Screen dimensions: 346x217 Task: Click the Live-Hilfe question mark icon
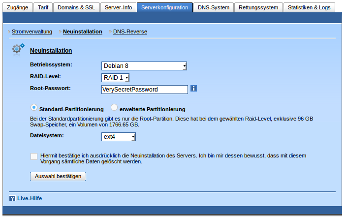pyautogui.click(x=12, y=198)
